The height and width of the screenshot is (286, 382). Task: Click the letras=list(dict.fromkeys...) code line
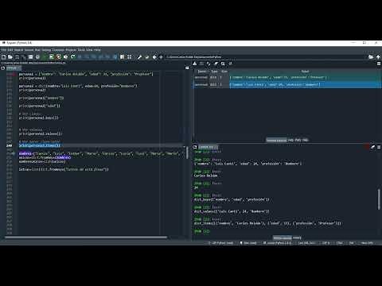click(x=64, y=169)
